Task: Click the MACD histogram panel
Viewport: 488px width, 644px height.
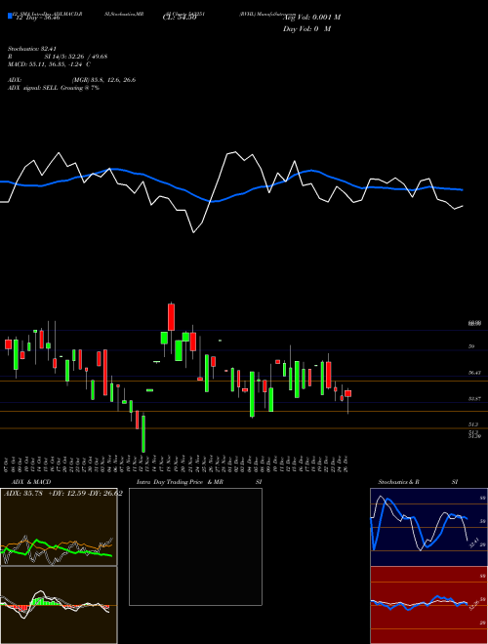Action: coord(59,605)
